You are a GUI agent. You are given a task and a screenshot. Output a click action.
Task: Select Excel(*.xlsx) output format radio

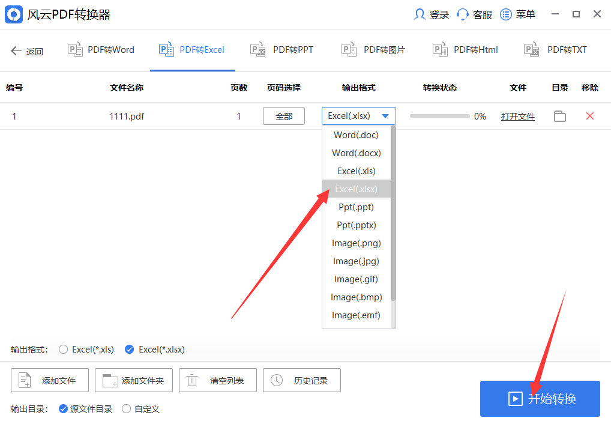(x=130, y=350)
